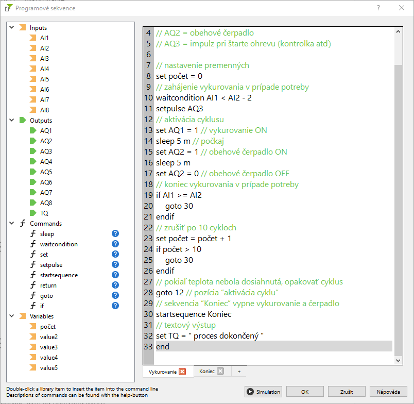Close the Vykurovanie tab with its X icon
This screenshot has height=404, width=414.
[182, 372]
